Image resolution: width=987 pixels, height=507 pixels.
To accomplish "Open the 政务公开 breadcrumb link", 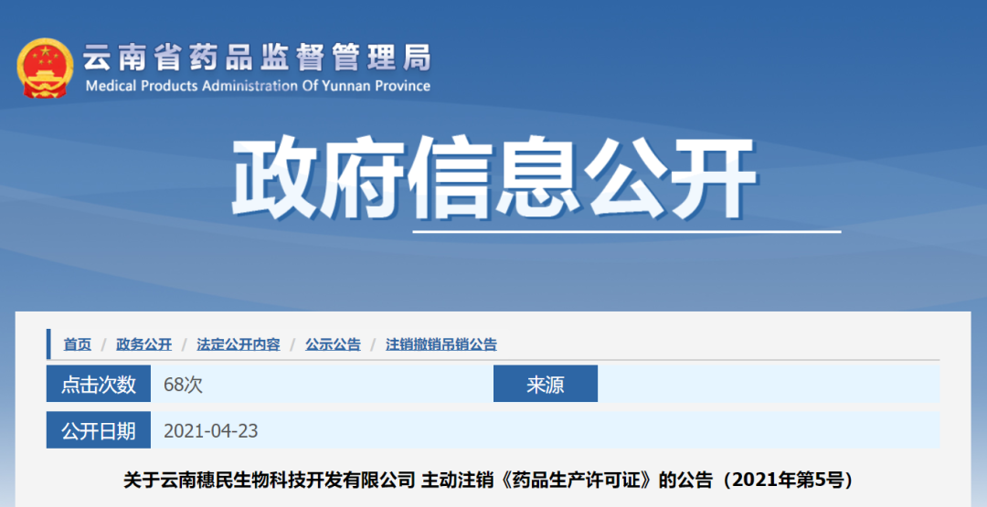I will coord(143,344).
